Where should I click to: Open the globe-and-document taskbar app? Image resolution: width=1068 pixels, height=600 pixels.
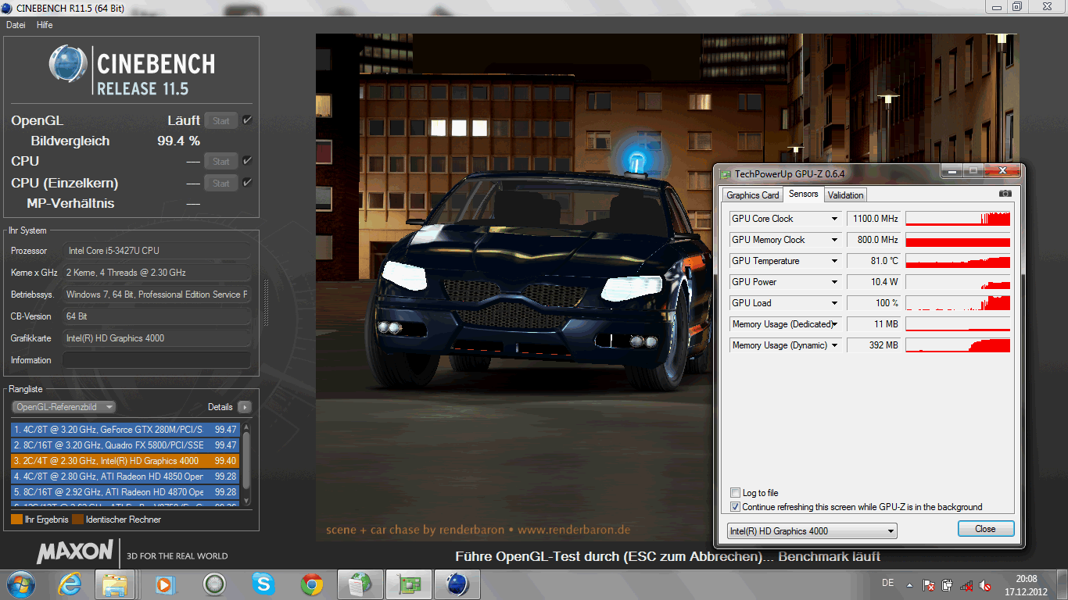click(x=360, y=584)
